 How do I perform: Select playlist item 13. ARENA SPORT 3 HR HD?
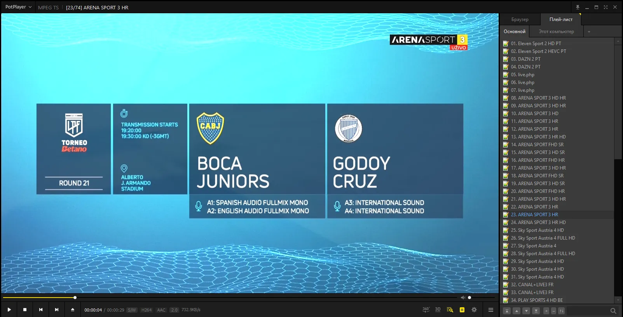[x=558, y=137]
